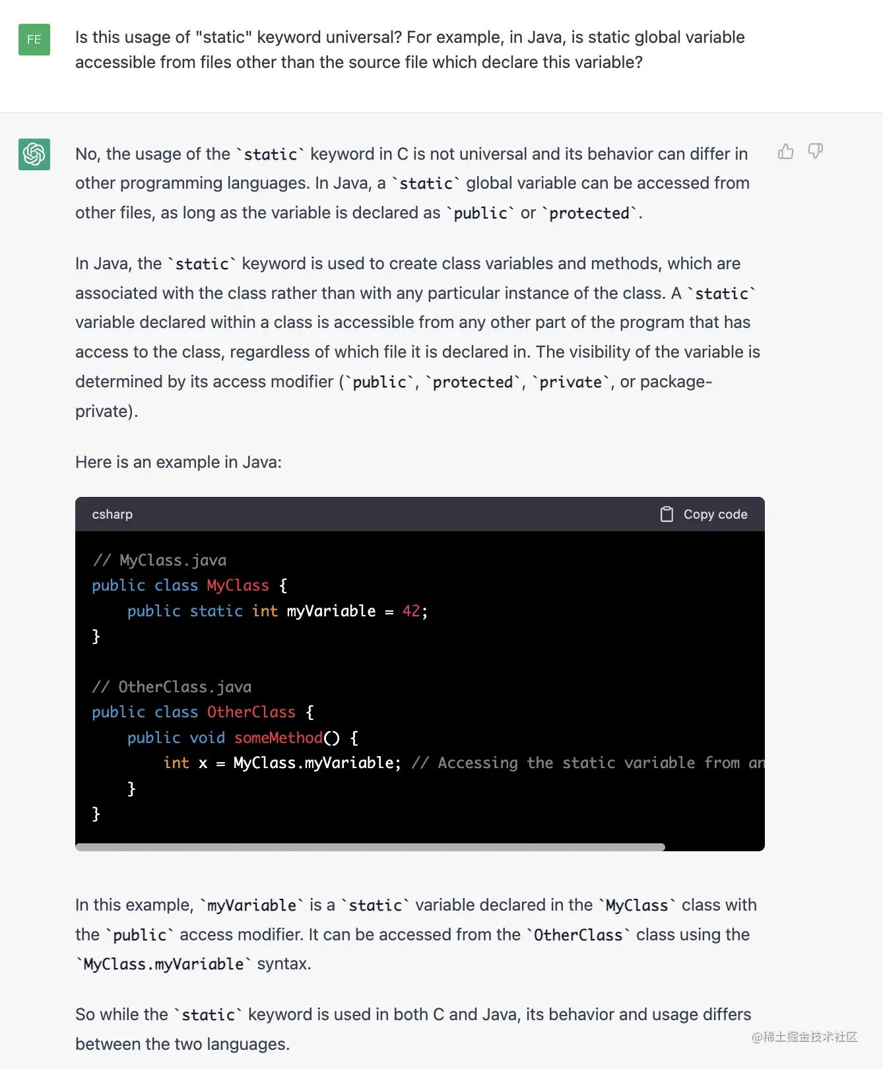883x1069 pixels.
Task: Click the "// Accessing the static variable" comment
Action: click(x=587, y=763)
